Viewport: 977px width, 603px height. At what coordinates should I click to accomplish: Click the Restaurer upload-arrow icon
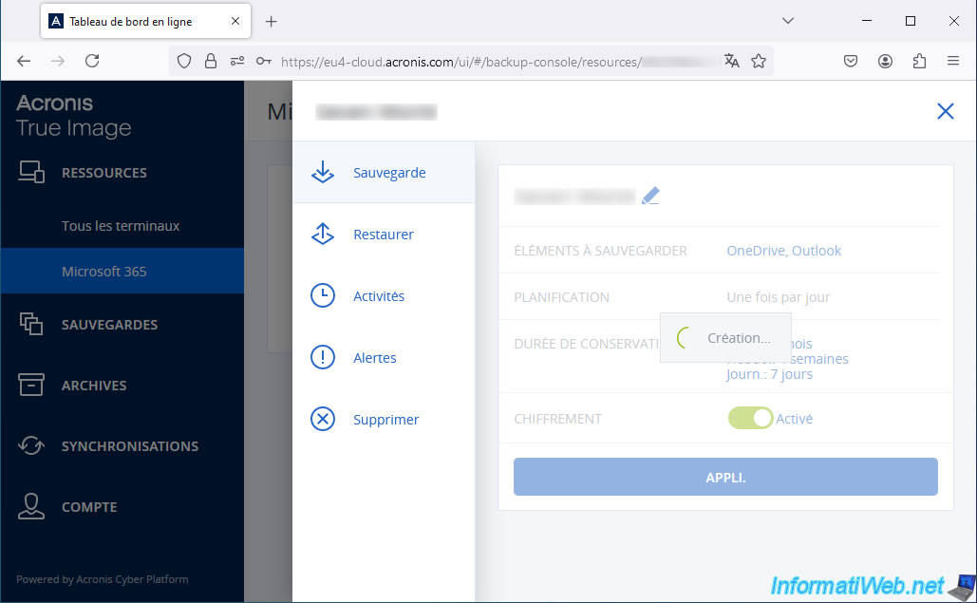point(323,235)
